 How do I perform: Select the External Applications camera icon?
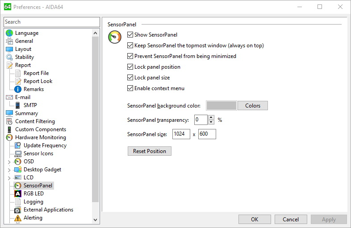(x=18, y=210)
